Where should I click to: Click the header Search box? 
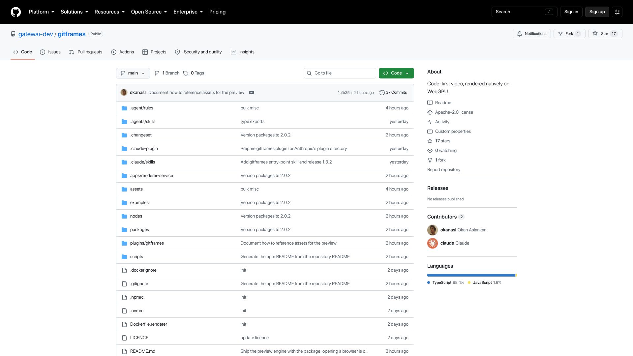(x=524, y=12)
